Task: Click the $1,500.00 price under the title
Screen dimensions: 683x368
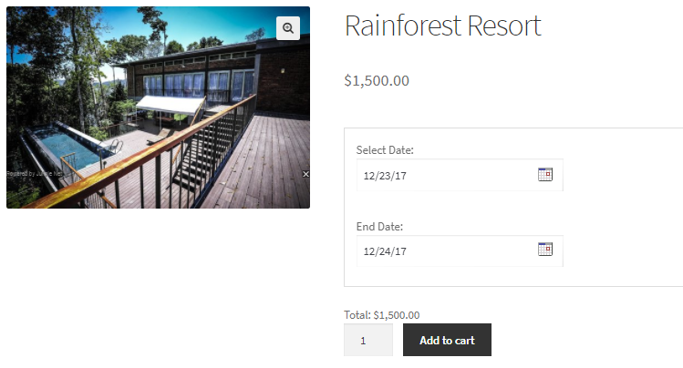Action: pyautogui.click(x=377, y=80)
